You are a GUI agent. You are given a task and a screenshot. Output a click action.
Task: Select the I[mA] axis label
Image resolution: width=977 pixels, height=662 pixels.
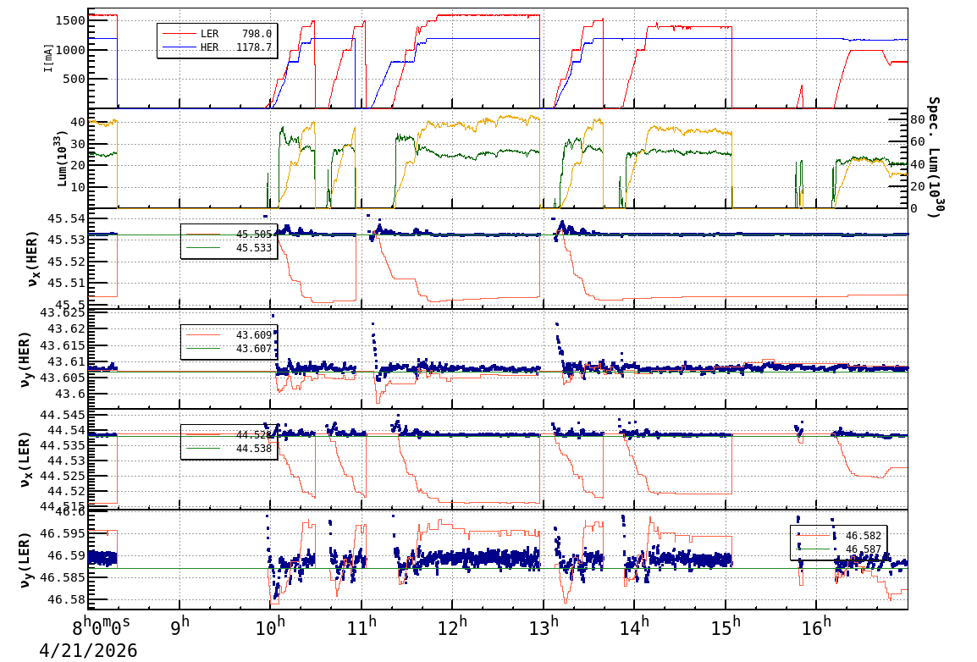coord(48,58)
